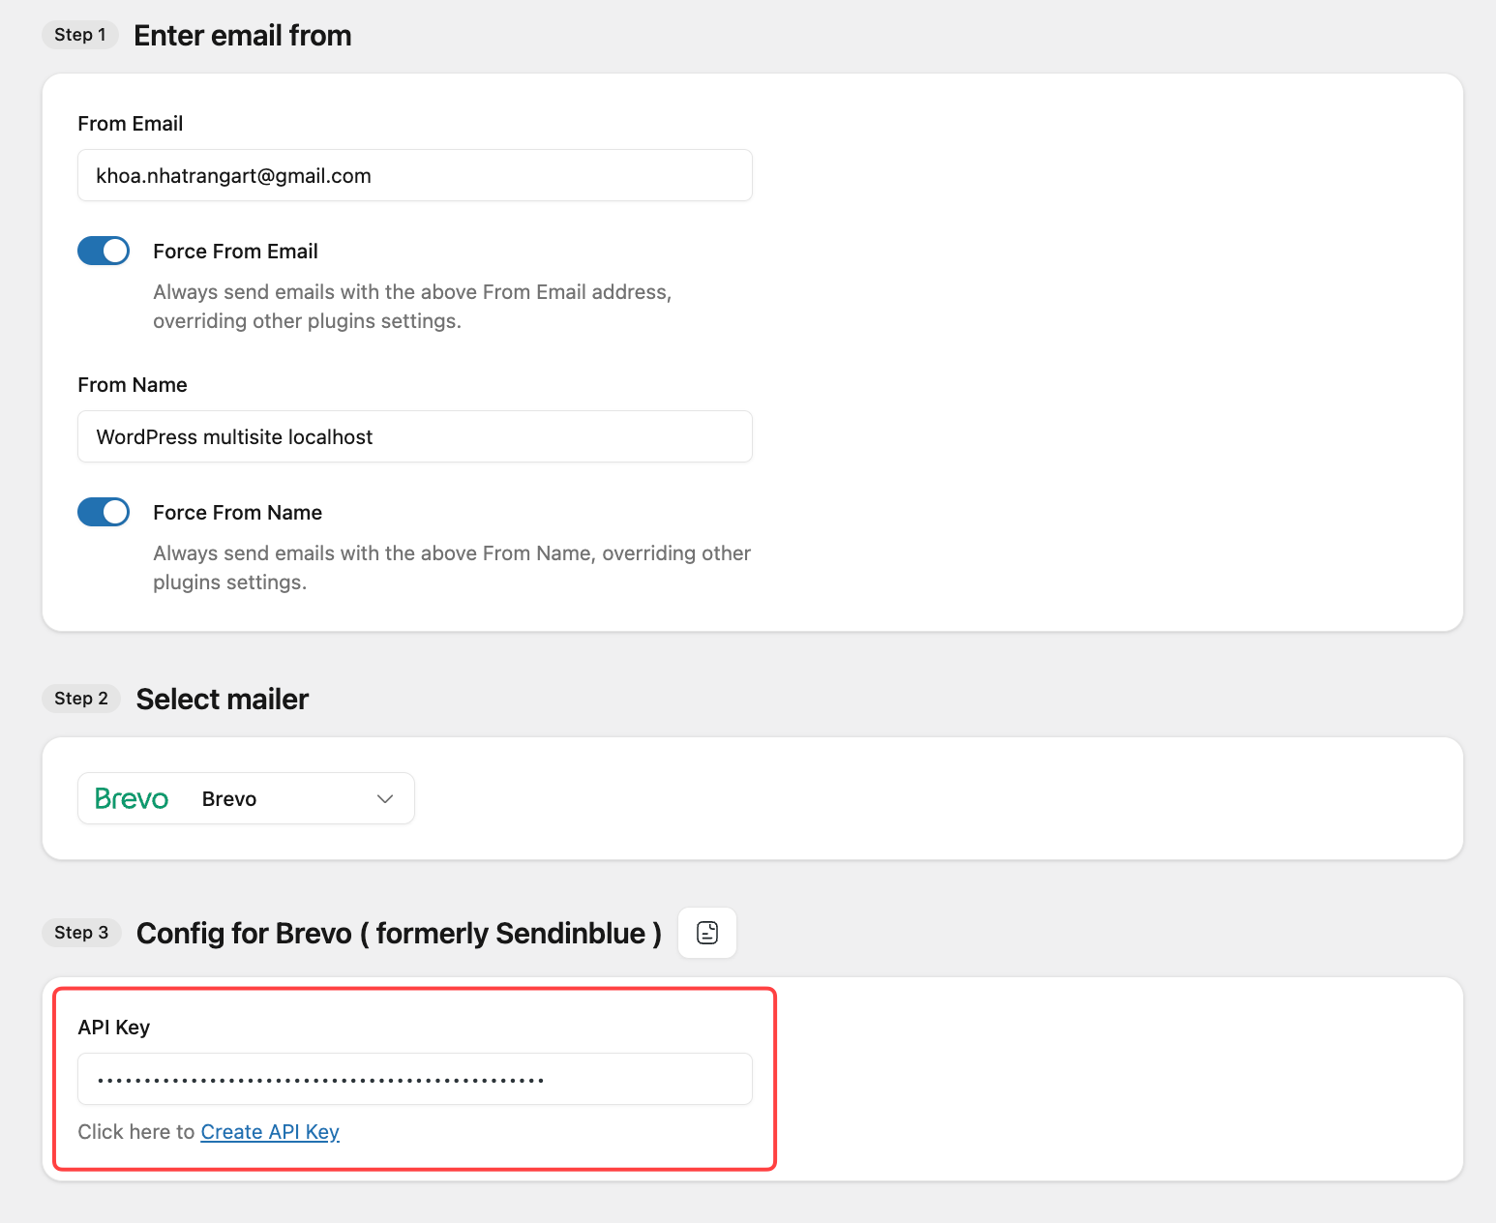Viewport: 1496px width, 1223px height.
Task: Click the green Brevo logo
Action: point(132,799)
